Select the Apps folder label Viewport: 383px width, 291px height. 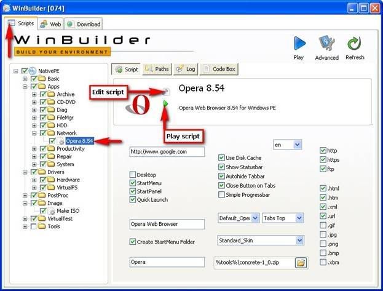53,87
